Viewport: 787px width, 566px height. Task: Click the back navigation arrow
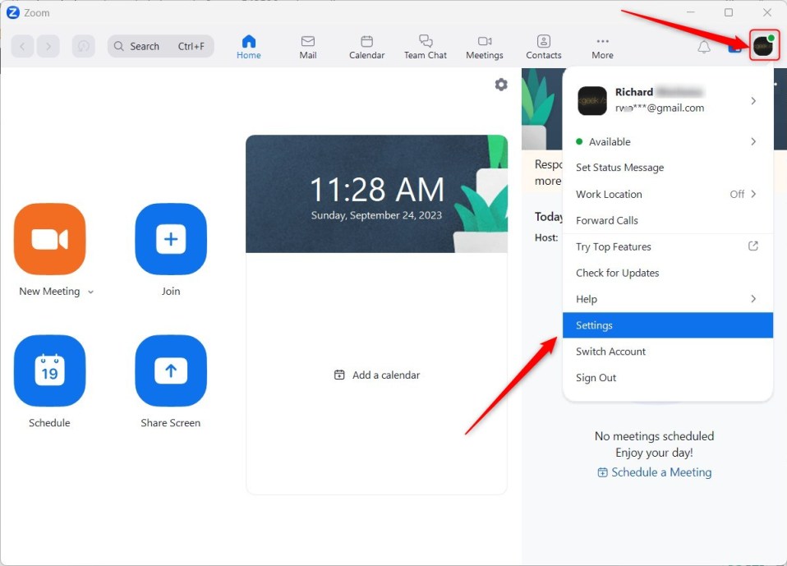22,46
